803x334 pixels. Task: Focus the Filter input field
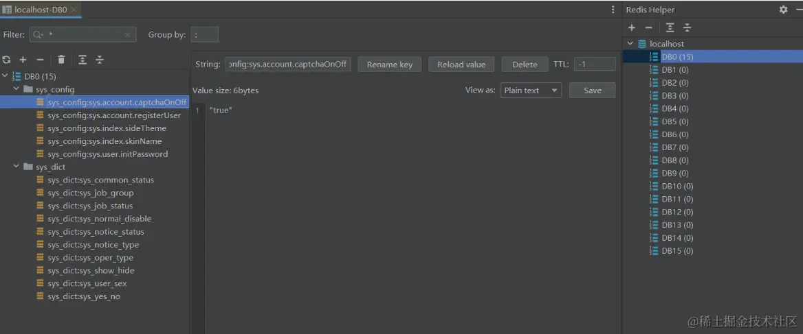click(x=83, y=35)
